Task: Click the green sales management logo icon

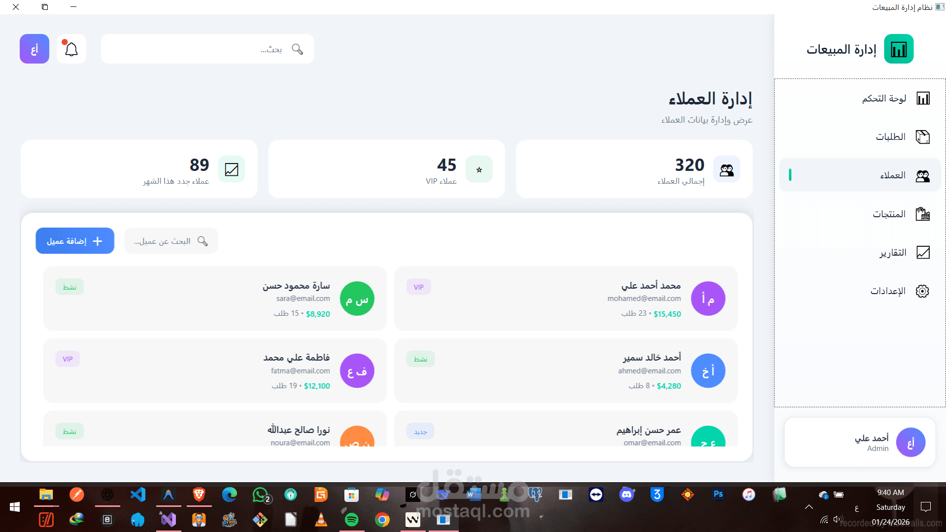Action: (898, 49)
